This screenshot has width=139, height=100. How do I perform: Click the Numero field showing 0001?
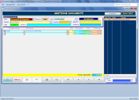pyautogui.click(x=45, y=19)
